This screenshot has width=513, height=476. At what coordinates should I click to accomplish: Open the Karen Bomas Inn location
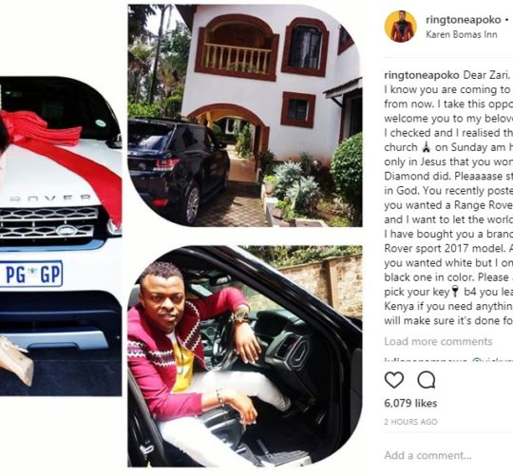tap(462, 34)
